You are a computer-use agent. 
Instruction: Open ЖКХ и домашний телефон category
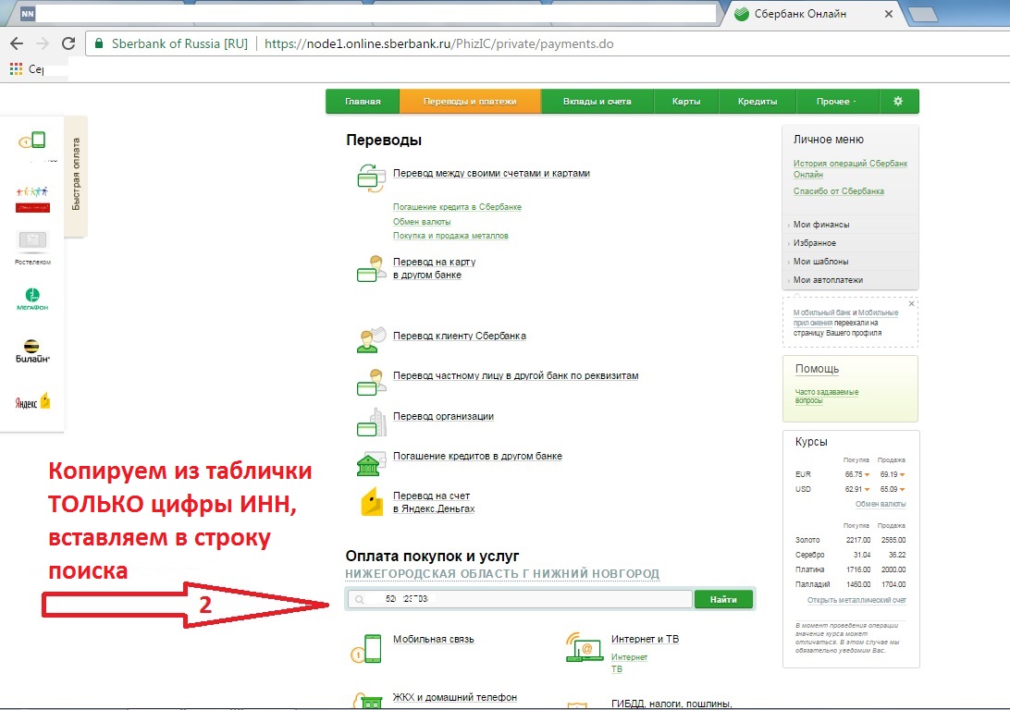click(x=455, y=697)
